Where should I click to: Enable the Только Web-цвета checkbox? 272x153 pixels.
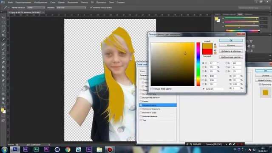point(152,89)
